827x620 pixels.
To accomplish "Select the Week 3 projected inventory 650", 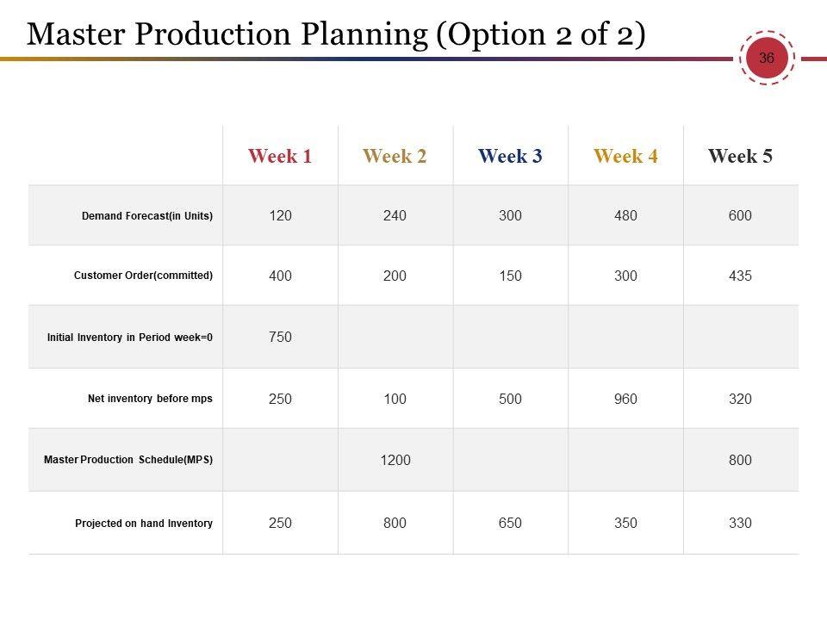I will click(510, 523).
